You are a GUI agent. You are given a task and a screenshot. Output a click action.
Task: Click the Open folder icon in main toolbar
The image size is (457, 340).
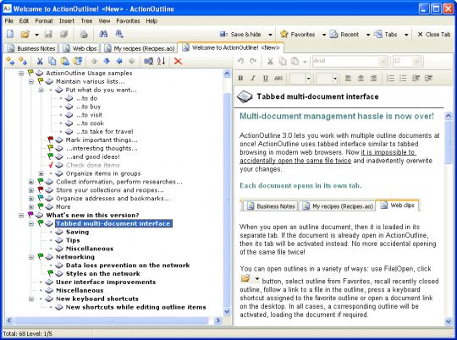click(x=25, y=34)
